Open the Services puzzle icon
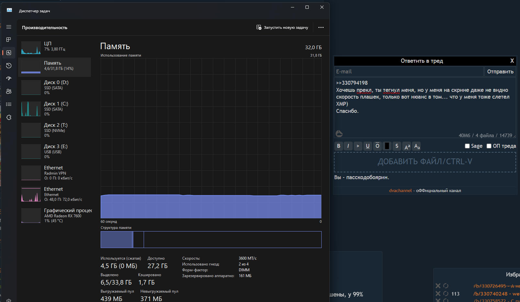The height and width of the screenshot is (302, 520). tap(9, 117)
